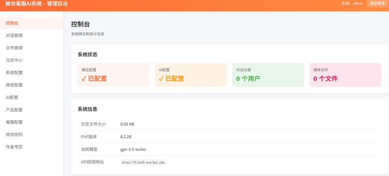Screen dimensions: 389x176
Task: Click the API callback URL code text
Action: tap(143, 162)
